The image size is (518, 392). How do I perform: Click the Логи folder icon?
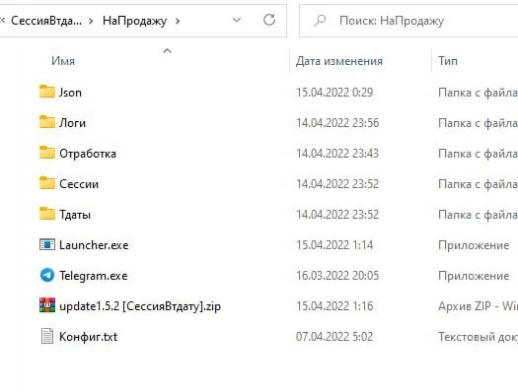tap(47, 122)
